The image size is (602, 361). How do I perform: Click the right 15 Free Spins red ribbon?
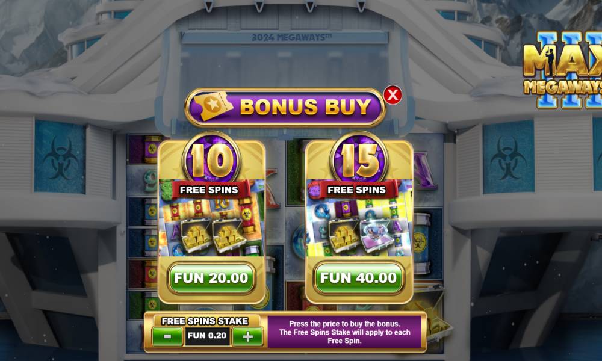pos(356,190)
